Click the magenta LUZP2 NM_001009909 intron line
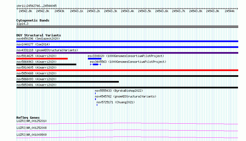Screen dimensions: 246x141 coord(127,137)
